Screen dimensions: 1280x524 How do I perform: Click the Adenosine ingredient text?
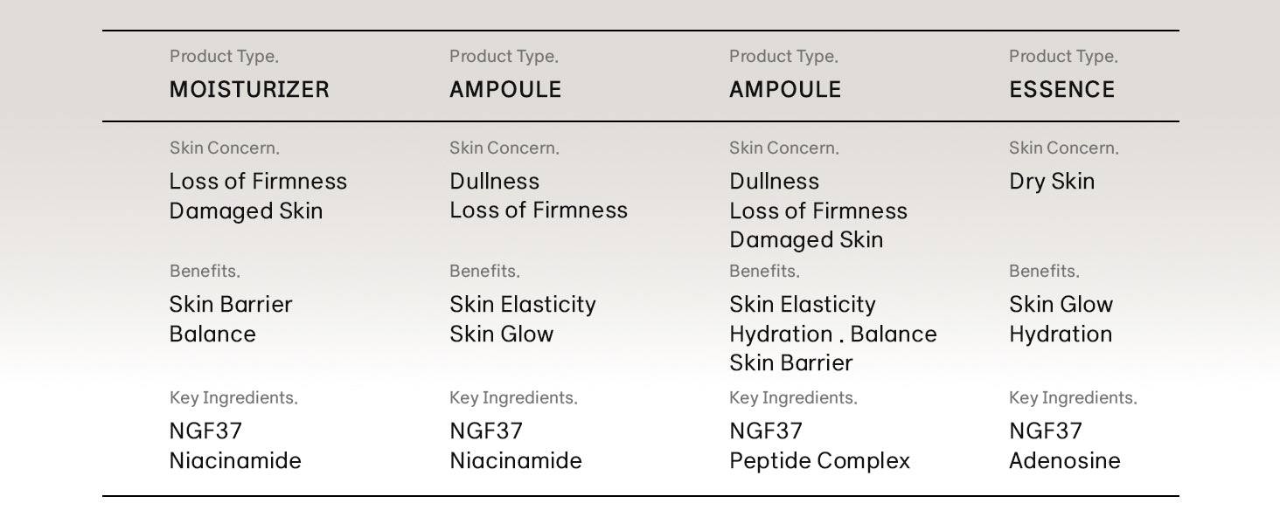(1064, 460)
